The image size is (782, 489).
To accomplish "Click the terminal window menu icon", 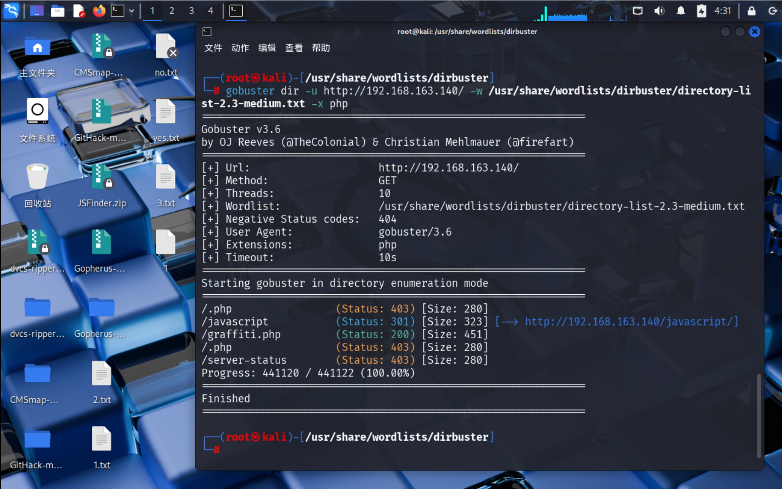I will click(x=207, y=31).
